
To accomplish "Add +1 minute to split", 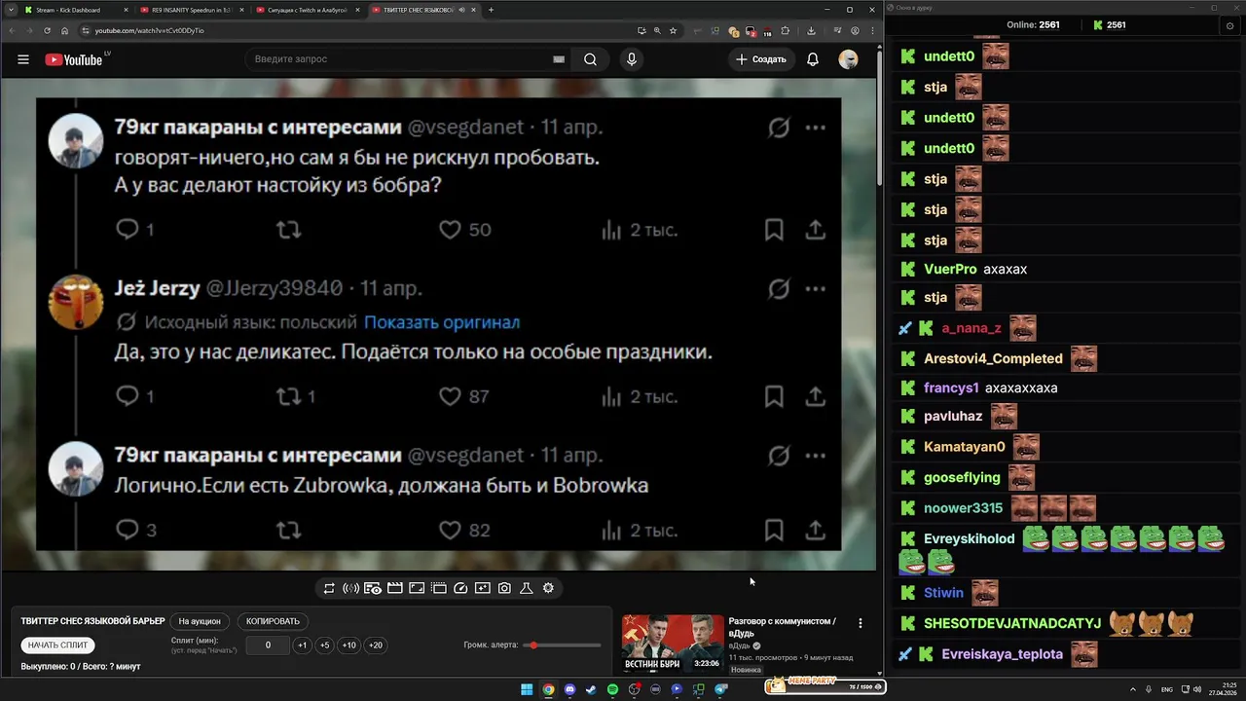I will point(302,646).
